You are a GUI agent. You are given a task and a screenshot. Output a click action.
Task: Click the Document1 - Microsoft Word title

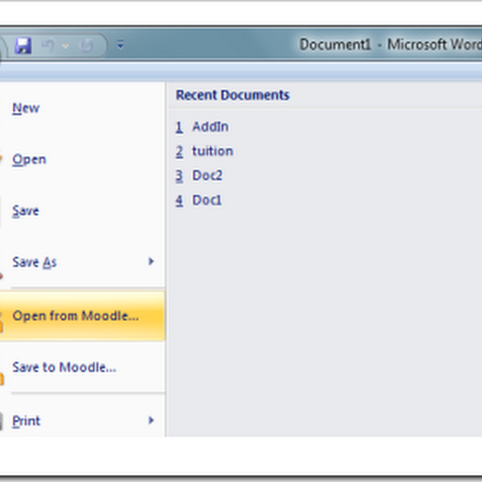[x=390, y=45]
